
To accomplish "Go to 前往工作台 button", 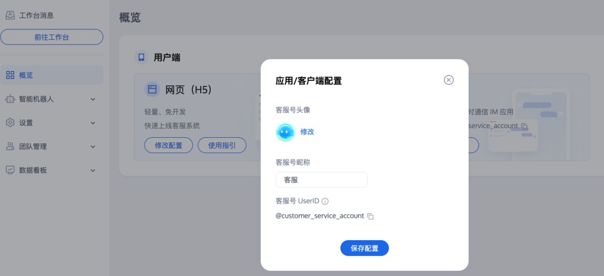I will (x=52, y=37).
